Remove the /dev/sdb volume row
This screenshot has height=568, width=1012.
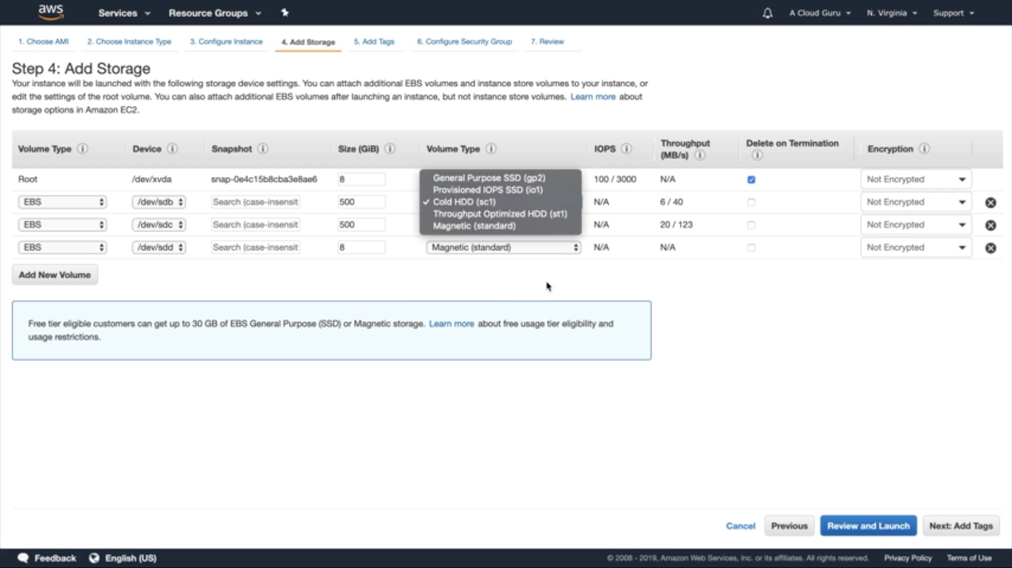(x=990, y=202)
